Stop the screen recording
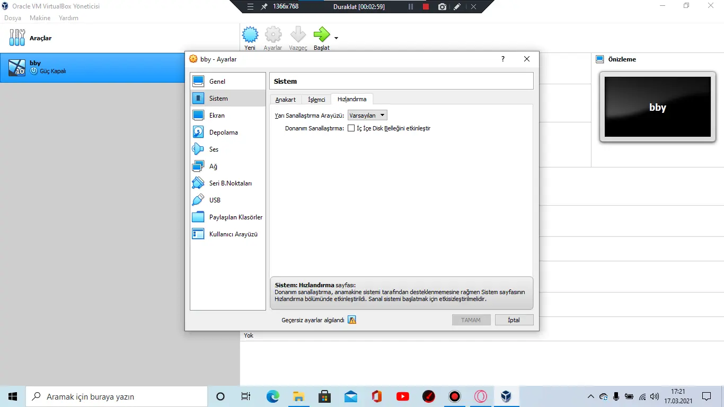 426,7
